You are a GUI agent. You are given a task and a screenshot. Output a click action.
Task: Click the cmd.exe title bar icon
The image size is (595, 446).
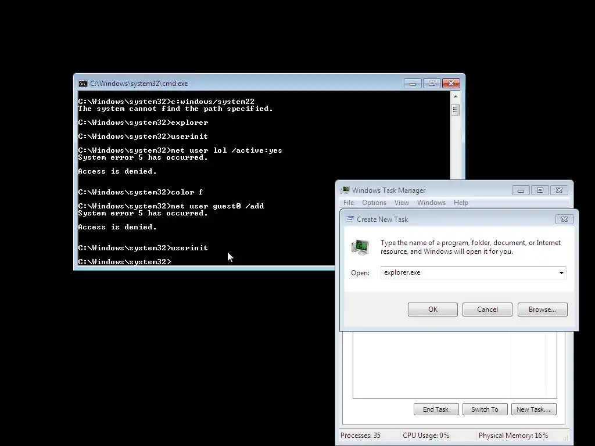click(x=83, y=84)
